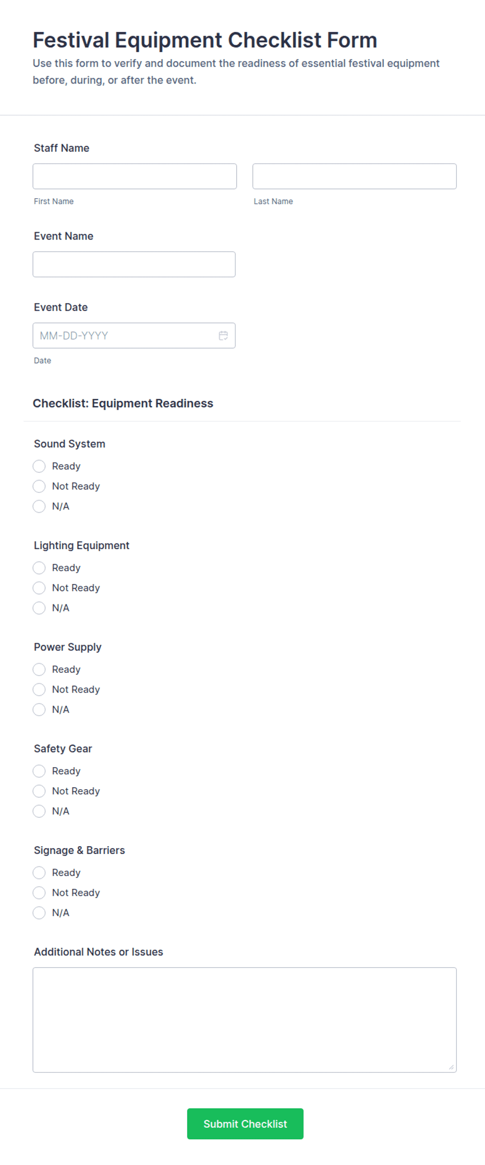The height and width of the screenshot is (1165, 485).
Task: Set Power Supply to Ready
Action: (x=39, y=670)
